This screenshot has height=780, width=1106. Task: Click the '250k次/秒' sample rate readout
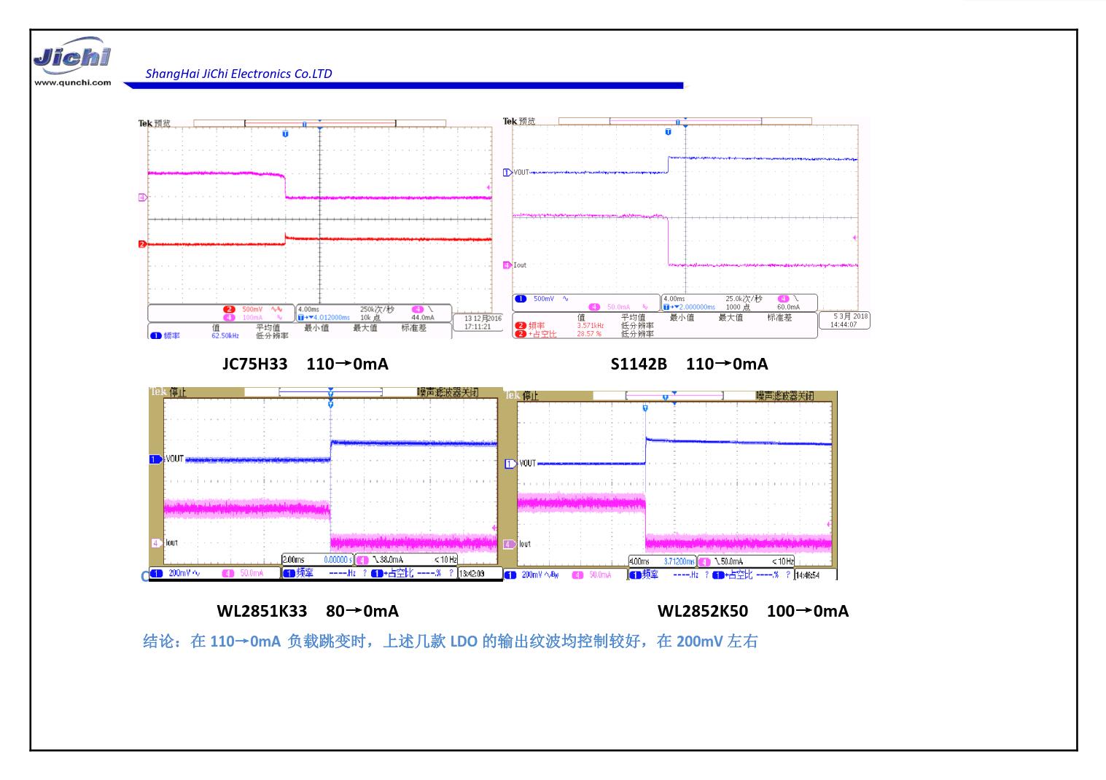pos(377,309)
